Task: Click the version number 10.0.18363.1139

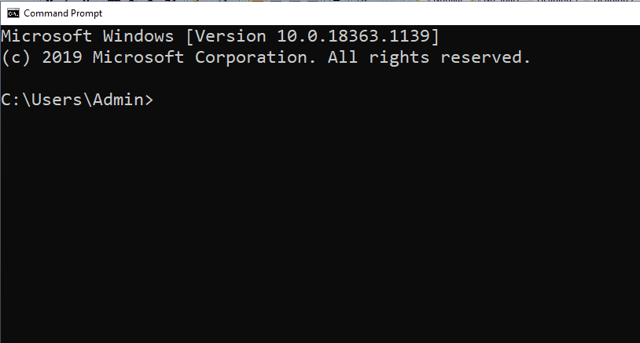Action: (x=353, y=36)
